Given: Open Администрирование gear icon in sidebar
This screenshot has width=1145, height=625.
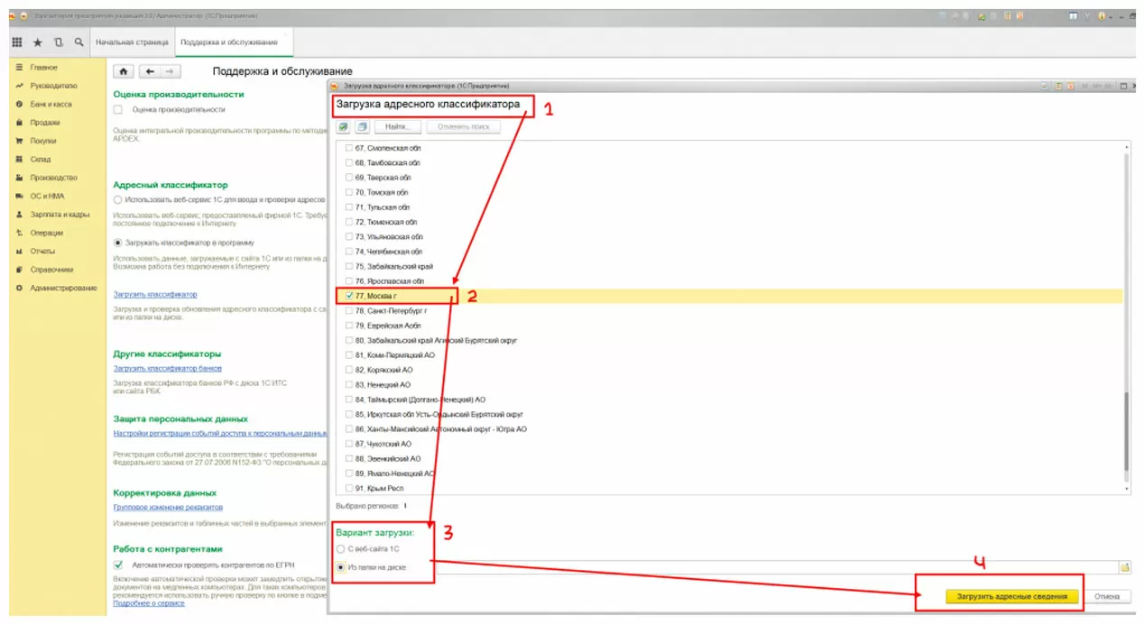Looking at the screenshot, I should pos(19,288).
